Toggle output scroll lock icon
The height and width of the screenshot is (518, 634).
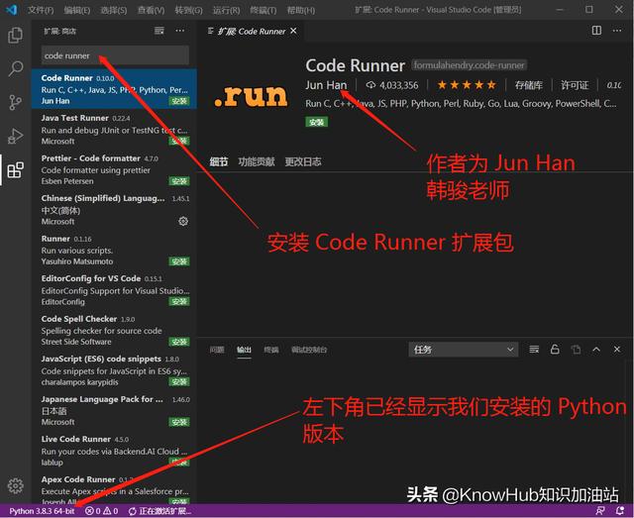555,350
